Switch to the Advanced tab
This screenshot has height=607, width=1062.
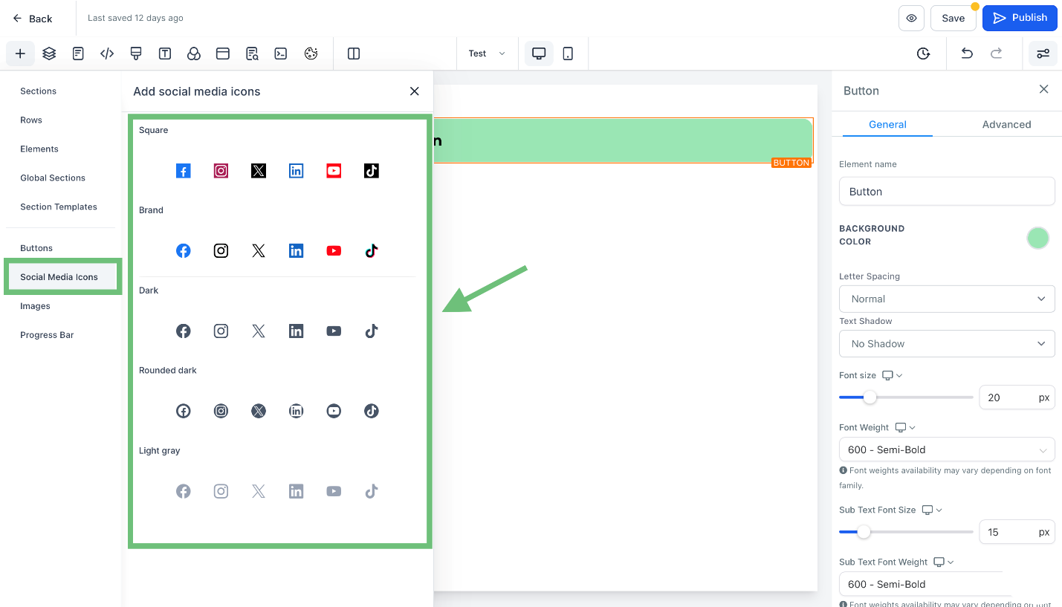coord(1006,124)
